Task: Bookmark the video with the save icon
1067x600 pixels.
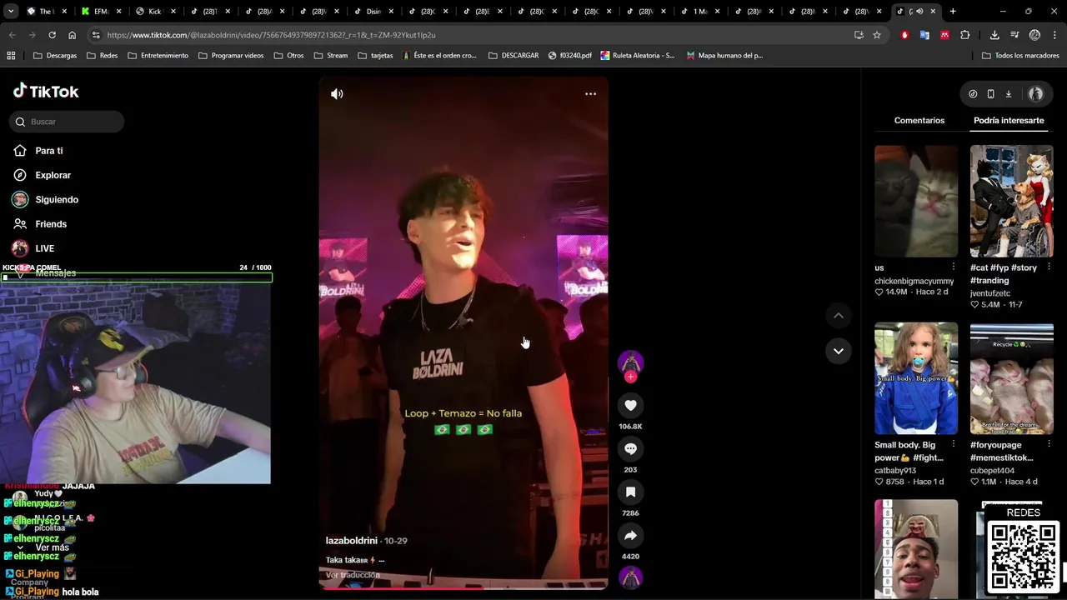Action: tap(630, 492)
